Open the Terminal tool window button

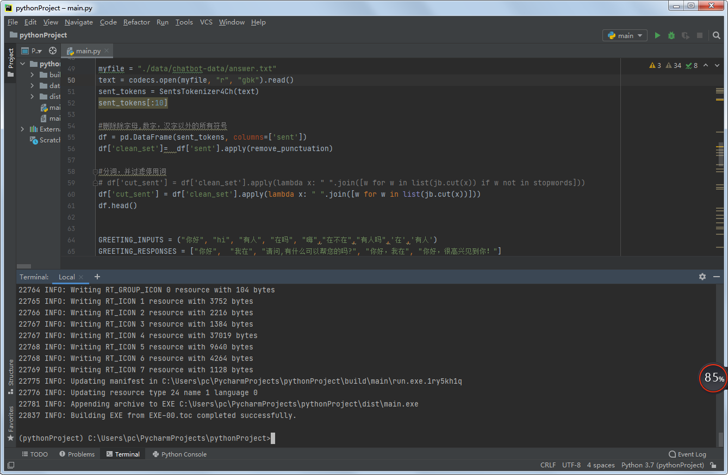pos(123,454)
